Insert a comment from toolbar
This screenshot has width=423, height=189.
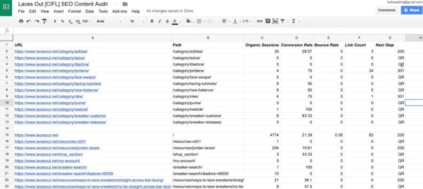coord(268,21)
